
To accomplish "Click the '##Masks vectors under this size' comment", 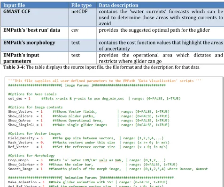I will pos(84,143).
